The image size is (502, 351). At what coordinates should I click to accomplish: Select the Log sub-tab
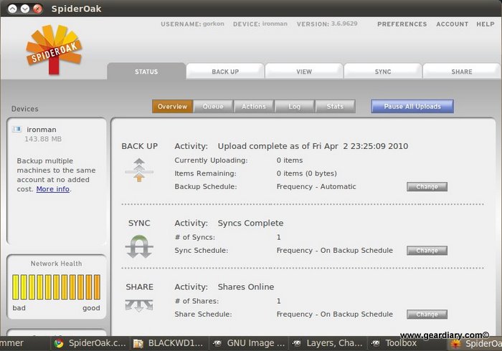pyautogui.click(x=294, y=107)
